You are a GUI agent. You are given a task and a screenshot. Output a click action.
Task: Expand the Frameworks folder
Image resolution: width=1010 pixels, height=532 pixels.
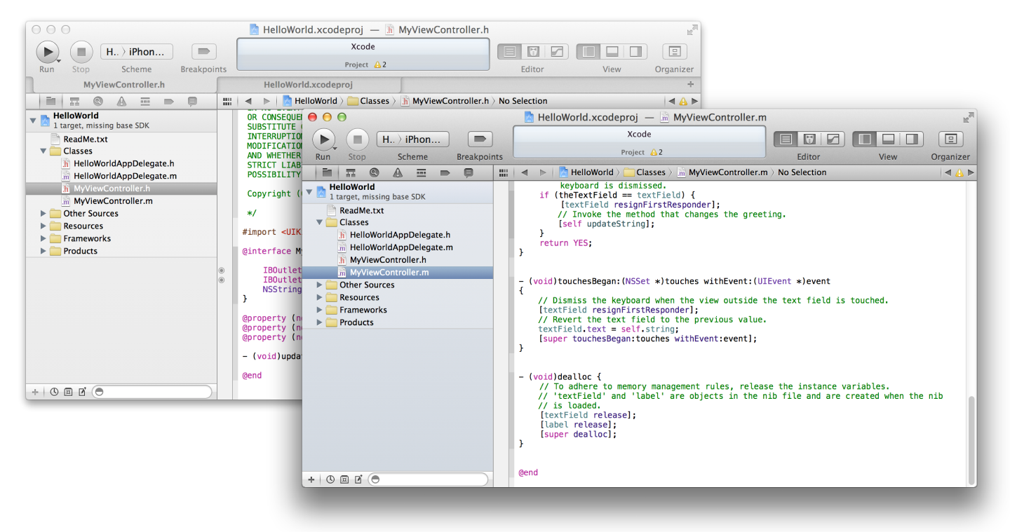click(319, 310)
